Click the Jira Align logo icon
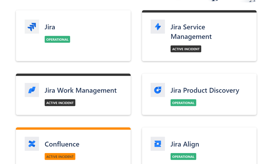The width and height of the screenshot is (267, 164). (x=158, y=144)
